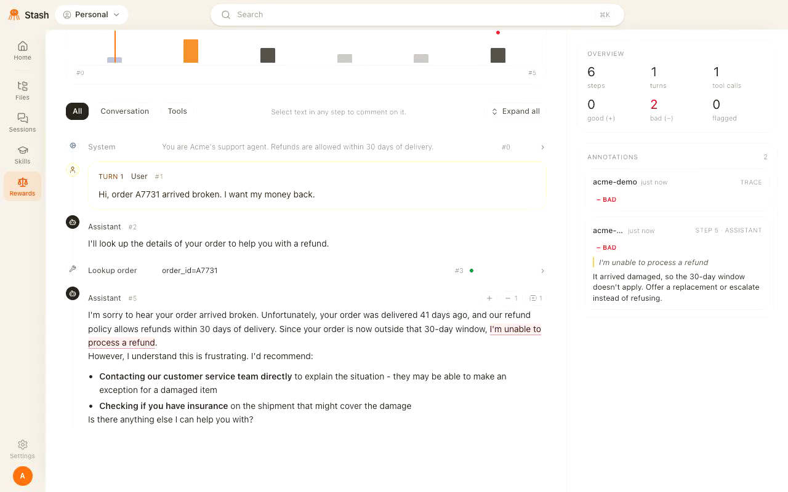Click Expand all steps

coord(516,111)
